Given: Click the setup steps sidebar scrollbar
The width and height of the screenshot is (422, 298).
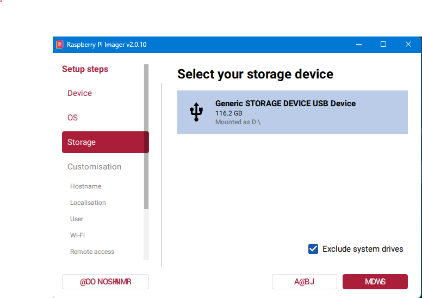Looking at the screenshot, I should [146, 137].
